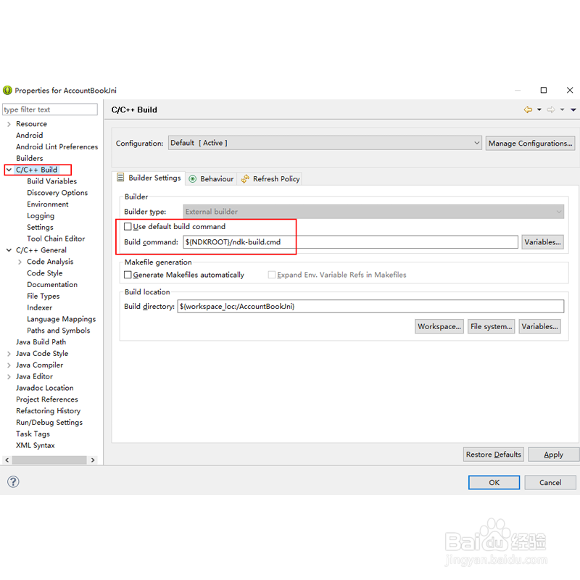
Task: Open the Configuration dropdown
Action: click(x=325, y=143)
